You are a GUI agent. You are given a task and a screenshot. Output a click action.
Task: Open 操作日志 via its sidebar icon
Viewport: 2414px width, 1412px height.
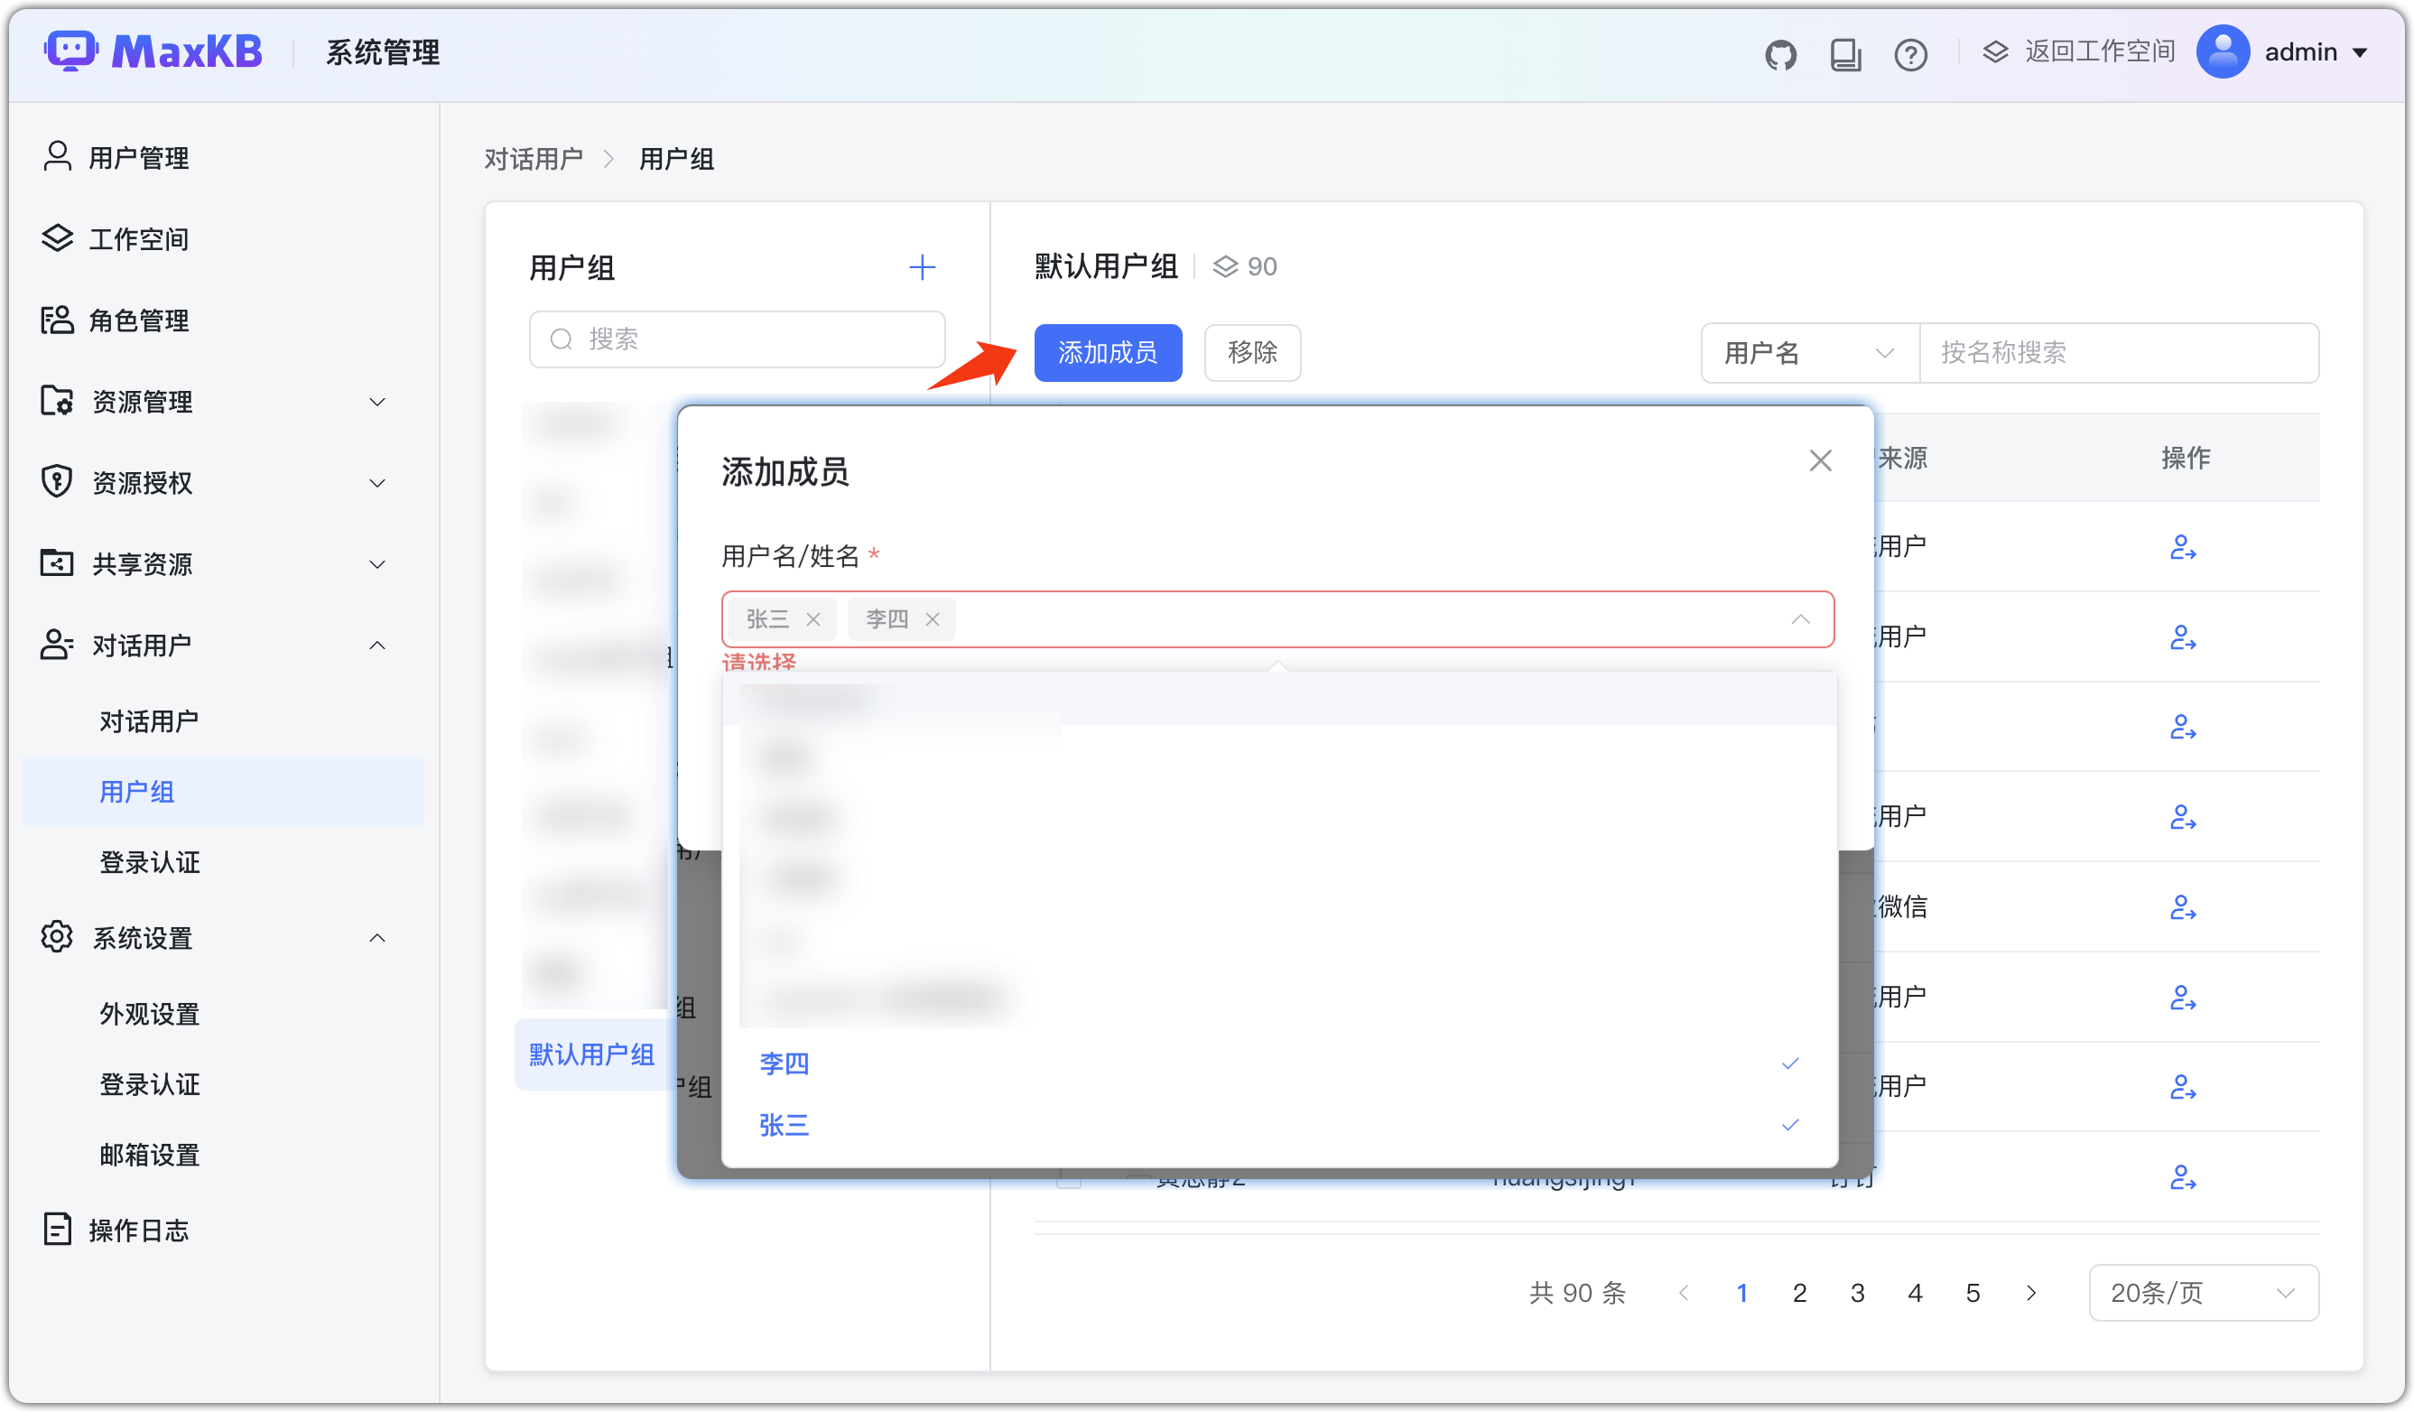pyautogui.click(x=57, y=1229)
